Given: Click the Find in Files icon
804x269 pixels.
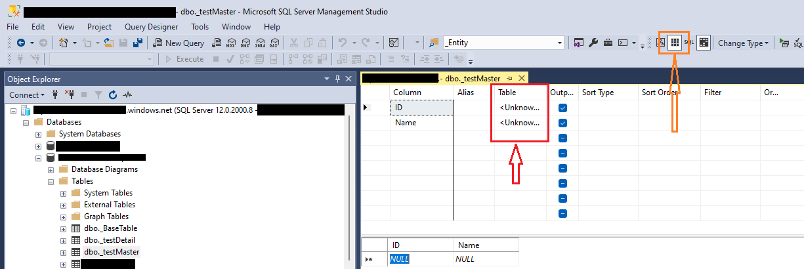Looking at the screenshot, I should pos(434,43).
